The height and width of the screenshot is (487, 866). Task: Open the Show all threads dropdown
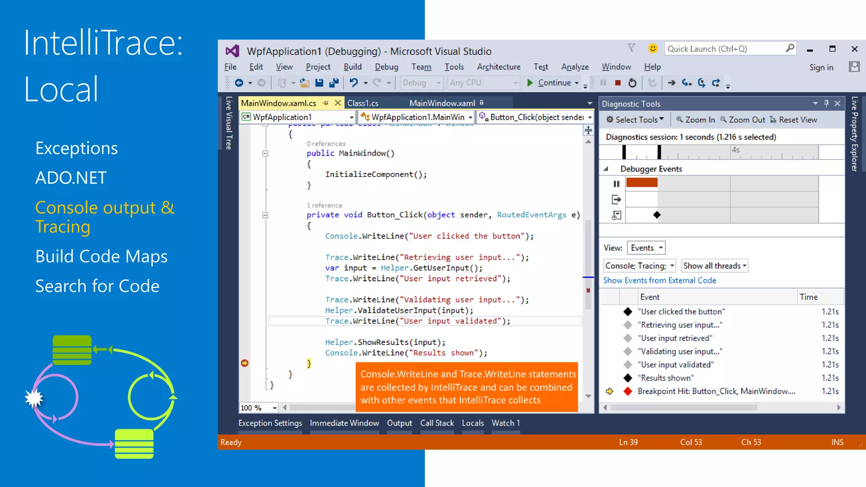pos(715,265)
